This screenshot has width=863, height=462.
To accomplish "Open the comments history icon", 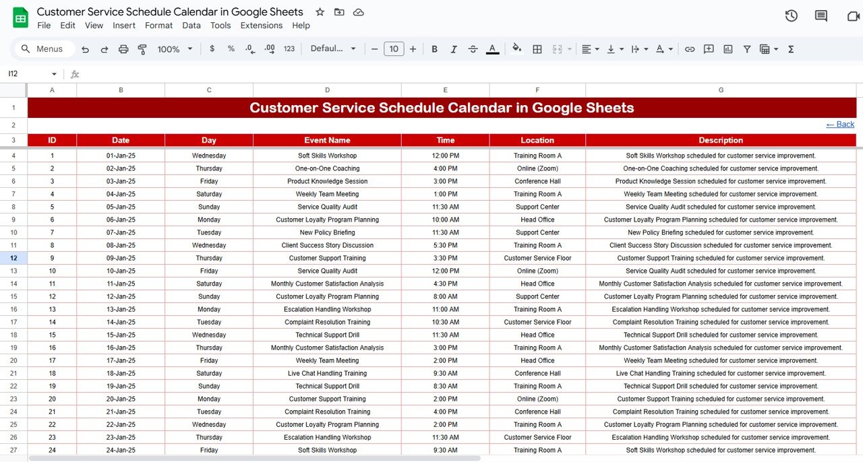I will [x=821, y=16].
